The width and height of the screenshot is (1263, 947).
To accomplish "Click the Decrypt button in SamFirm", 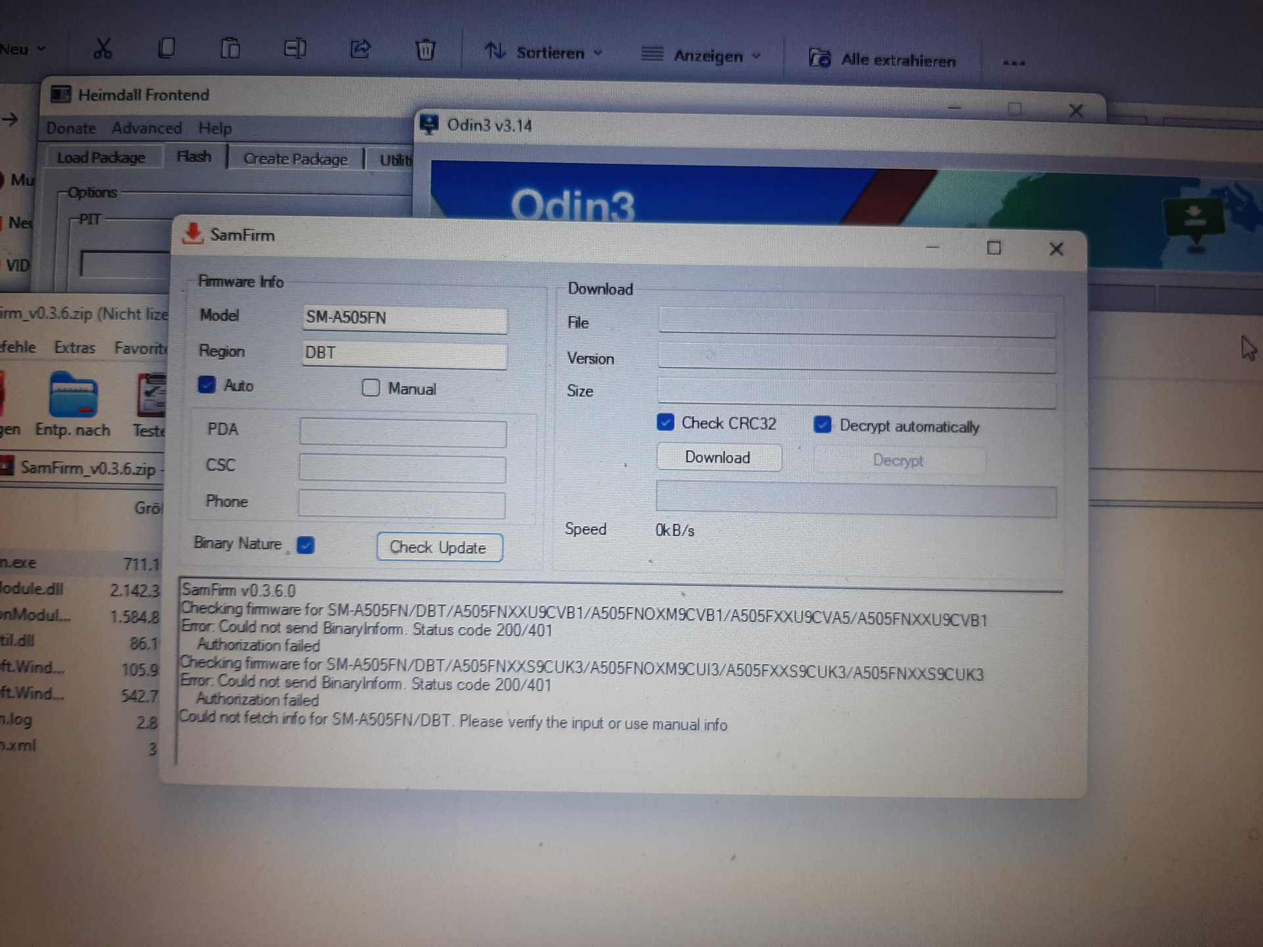I will click(x=899, y=460).
